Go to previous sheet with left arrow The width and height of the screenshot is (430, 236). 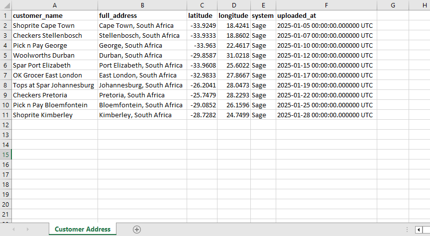pos(13,230)
